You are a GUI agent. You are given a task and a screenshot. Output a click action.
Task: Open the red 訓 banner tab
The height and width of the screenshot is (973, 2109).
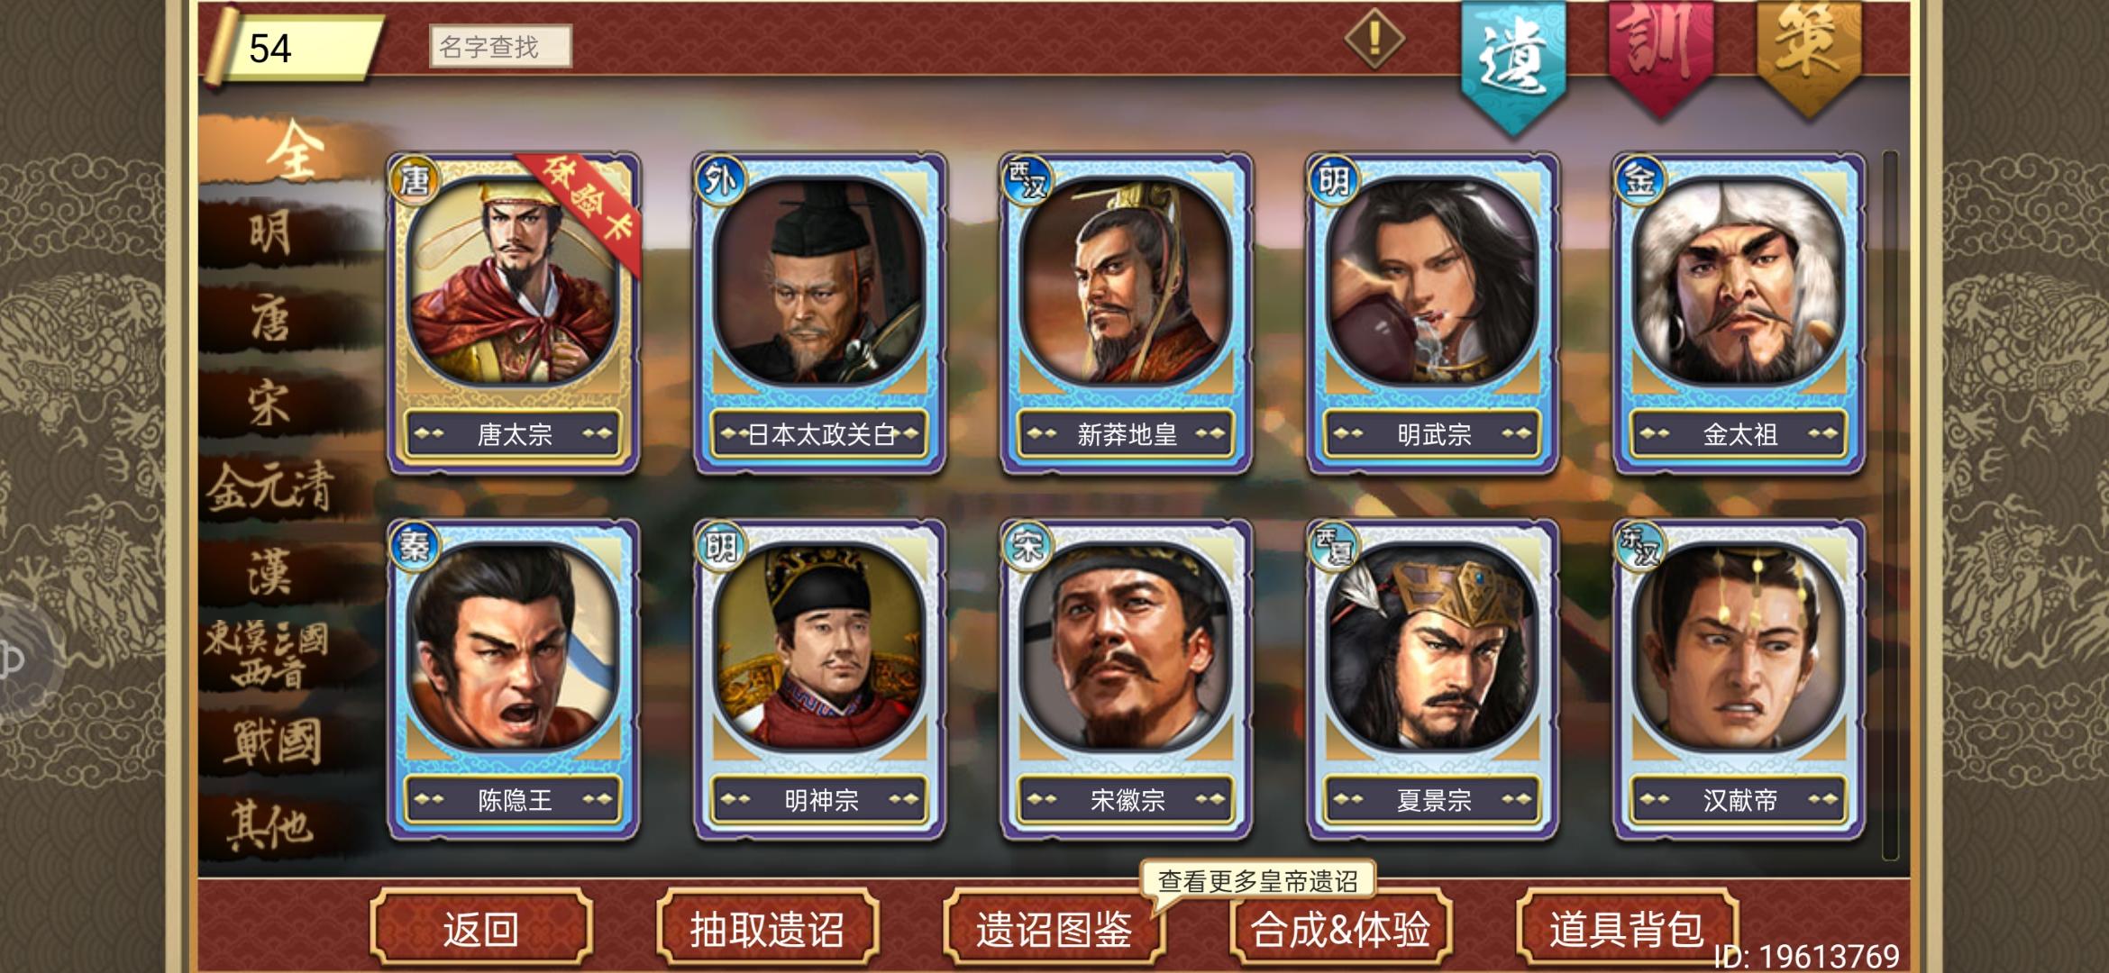point(1661,56)
